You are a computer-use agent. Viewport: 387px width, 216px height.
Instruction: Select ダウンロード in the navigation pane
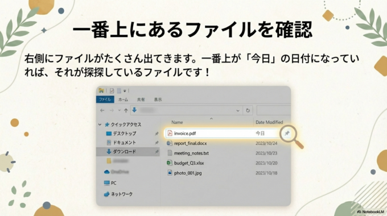click(125, 152)
